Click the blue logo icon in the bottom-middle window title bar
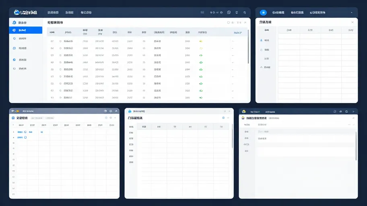367x206 pixels. tap(130, 111)
